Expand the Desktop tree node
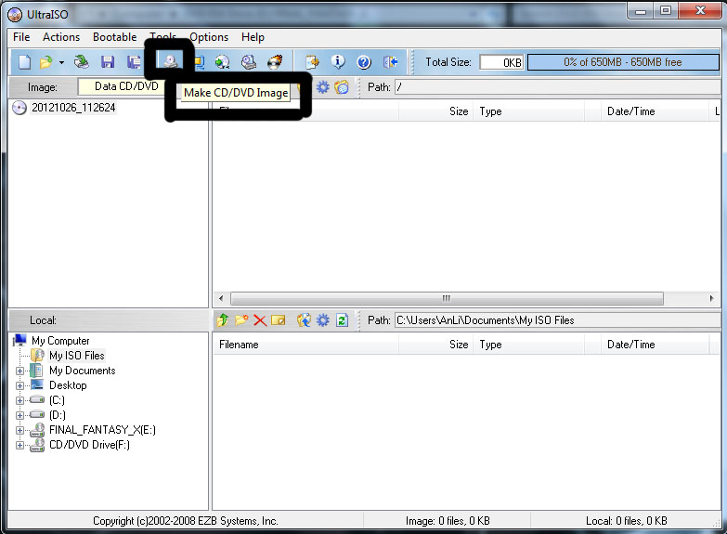The image size is (727, 534). tap(19, 385)
